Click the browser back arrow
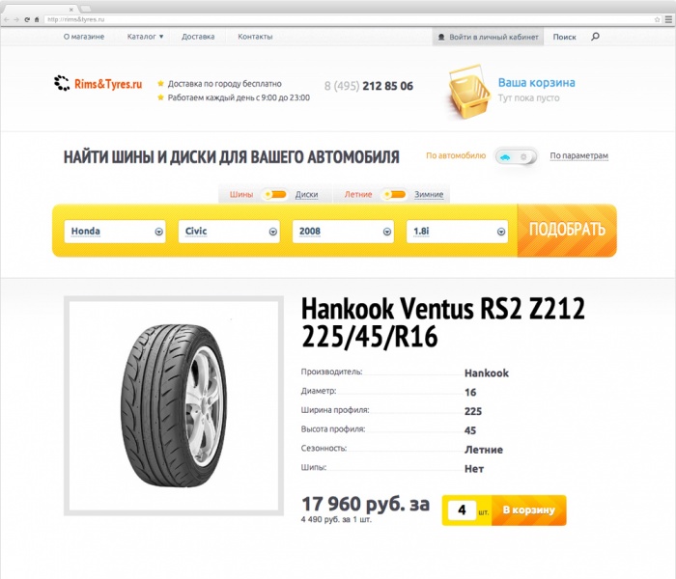This screenshot has height=579, width=676. coord(7,19)
